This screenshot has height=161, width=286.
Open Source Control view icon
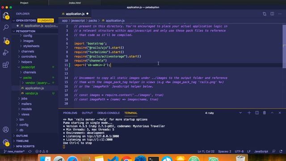[6, 40]
